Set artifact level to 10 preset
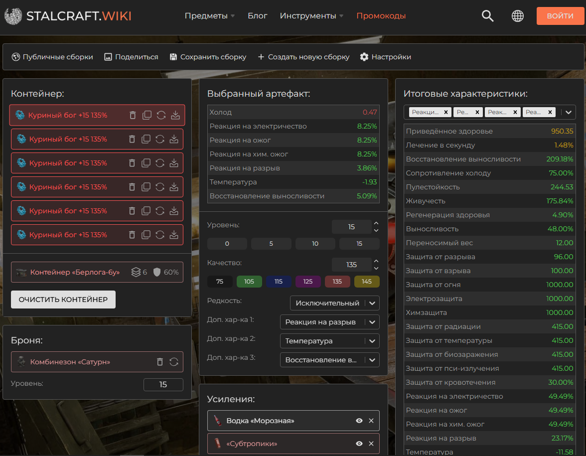 tap(315, 244)
